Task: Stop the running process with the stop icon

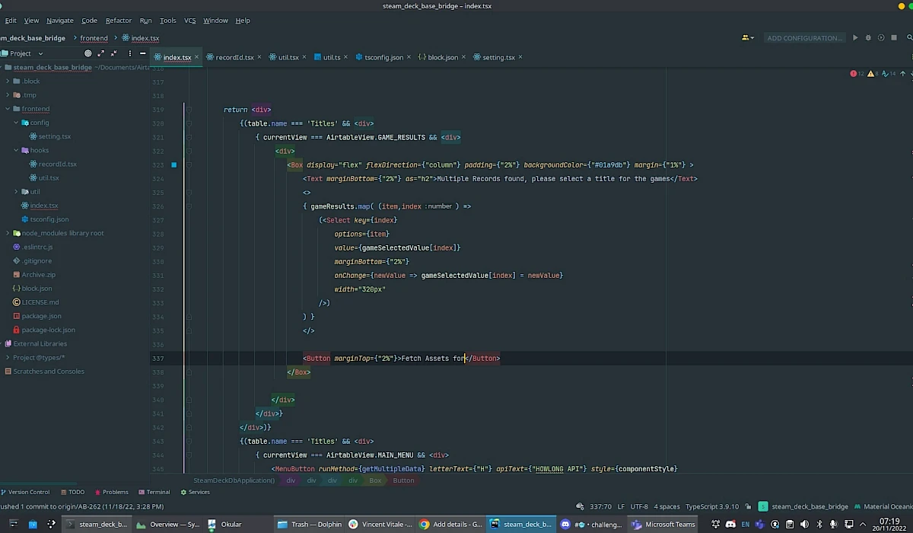Action: point(894,37)
